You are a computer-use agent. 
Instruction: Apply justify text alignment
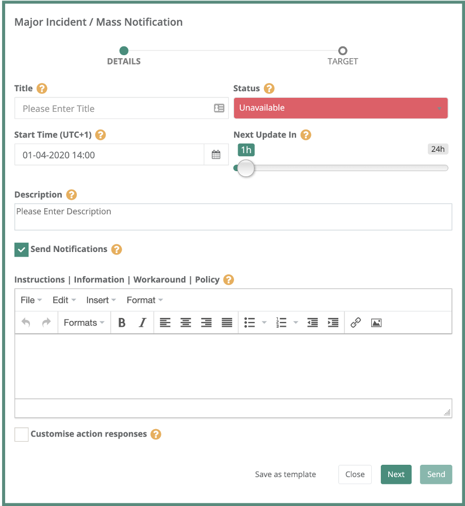pyautogui.click(x=227, y=323)
